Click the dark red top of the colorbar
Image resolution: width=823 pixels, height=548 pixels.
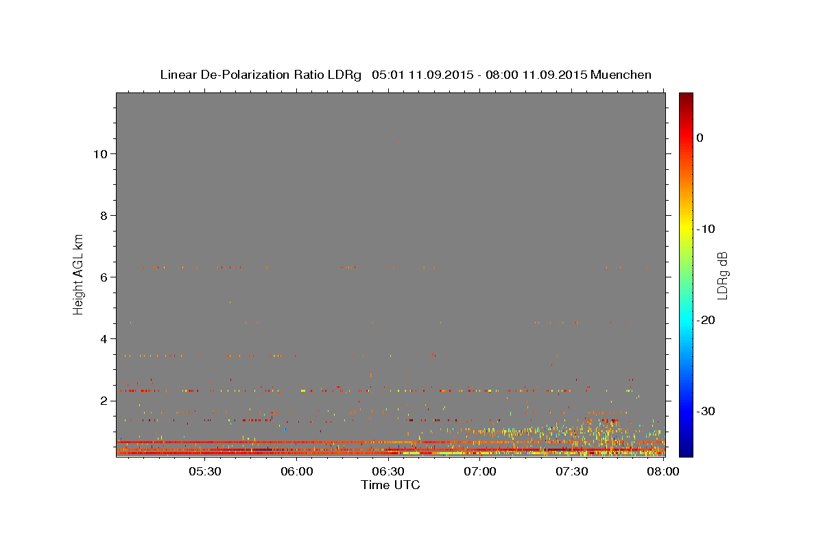click(x=686, y=97)
